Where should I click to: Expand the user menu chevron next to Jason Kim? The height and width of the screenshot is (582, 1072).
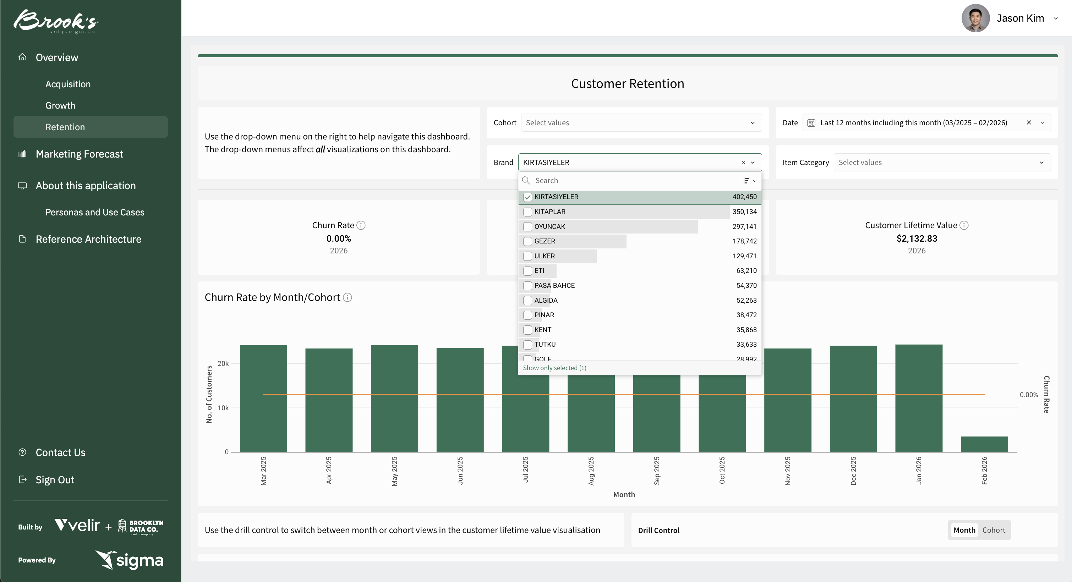point(1055,18)
